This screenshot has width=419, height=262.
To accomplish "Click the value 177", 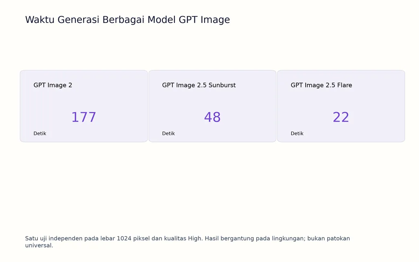I will pyautogui.click(x=83, y=117).
